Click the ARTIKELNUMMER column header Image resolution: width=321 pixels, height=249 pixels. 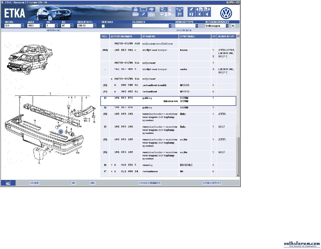point(125,36)
